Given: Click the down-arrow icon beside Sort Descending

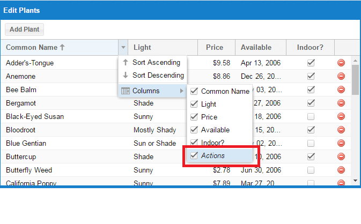Looking at the screenshot, I should (x=126, y=75).
